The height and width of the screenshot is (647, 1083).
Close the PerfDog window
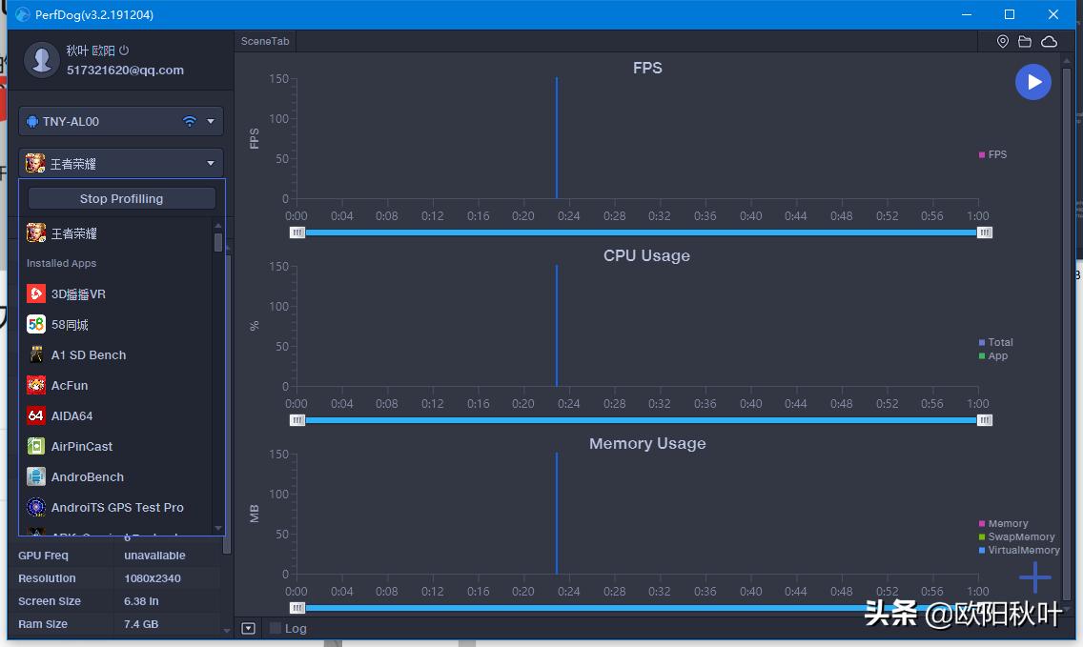click(1052, 14)
